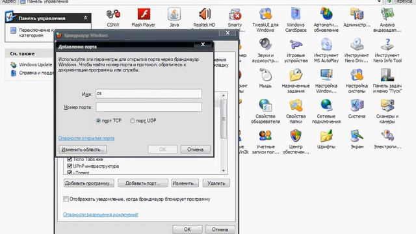Click OK in the Брандмауэр Windows window

(187, 229)
